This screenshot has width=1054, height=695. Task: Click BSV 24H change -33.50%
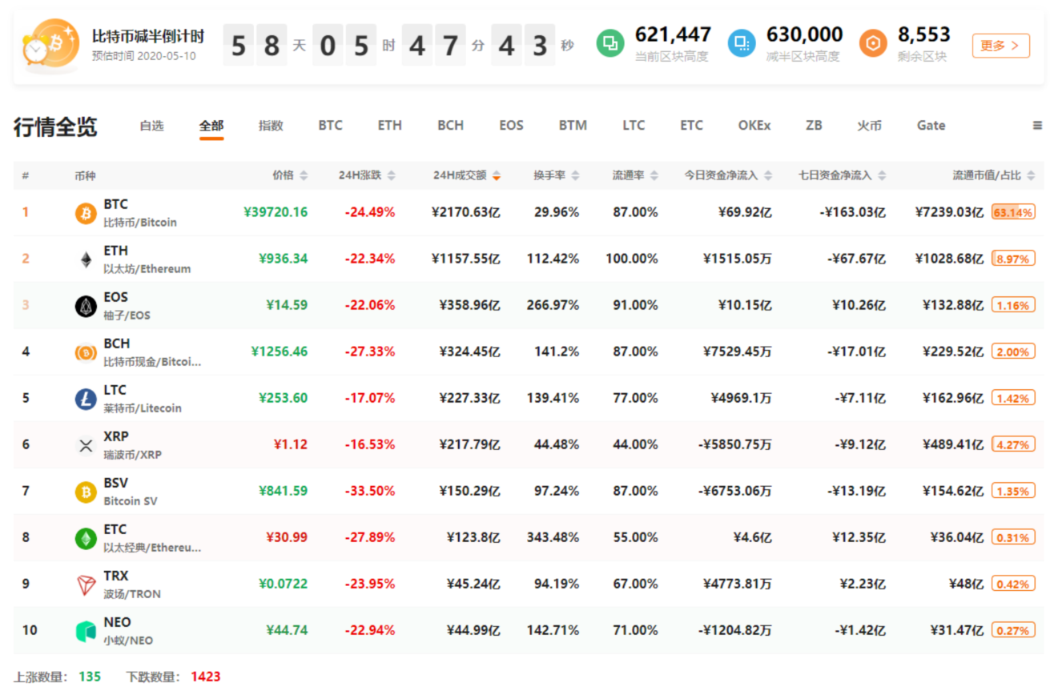click(370, 491)
